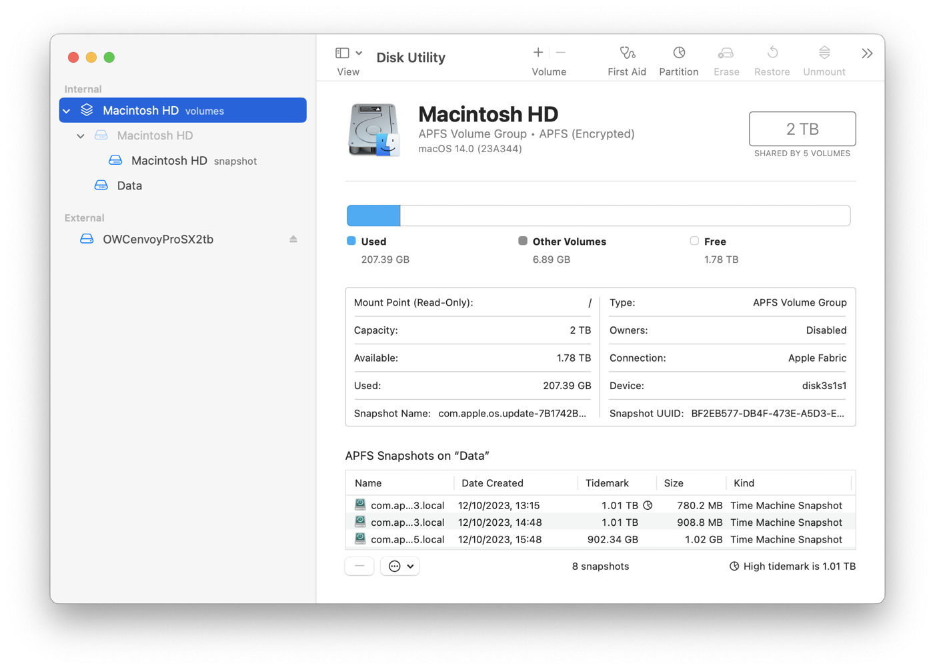Remove volume using the minus icon
Screen dimensions: 935x670
coord(561,53)
